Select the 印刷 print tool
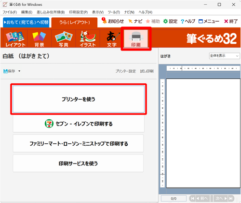 pos(136,38)
